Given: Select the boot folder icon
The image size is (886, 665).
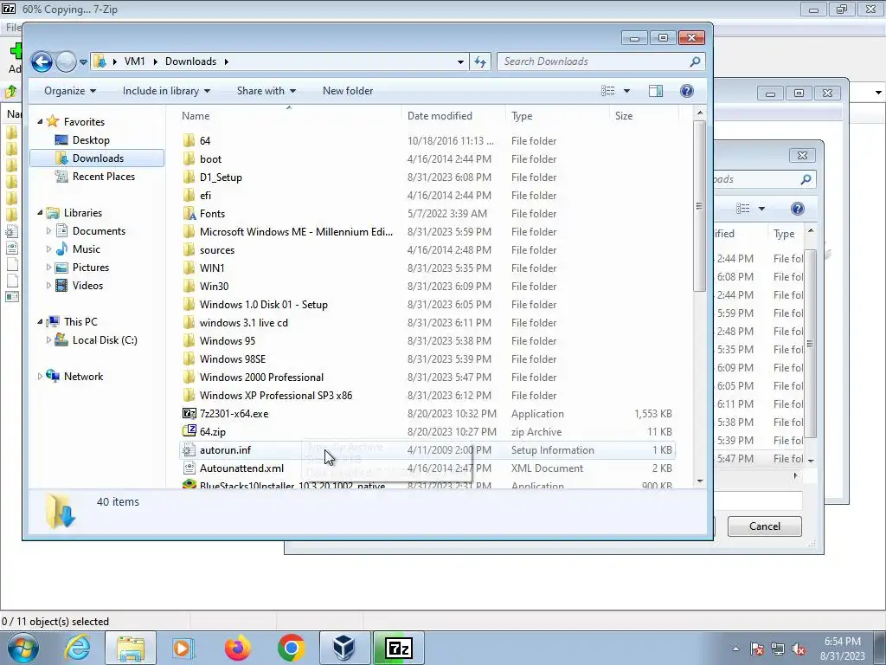Looking at the screenshot, I should (x=189, y=159).
